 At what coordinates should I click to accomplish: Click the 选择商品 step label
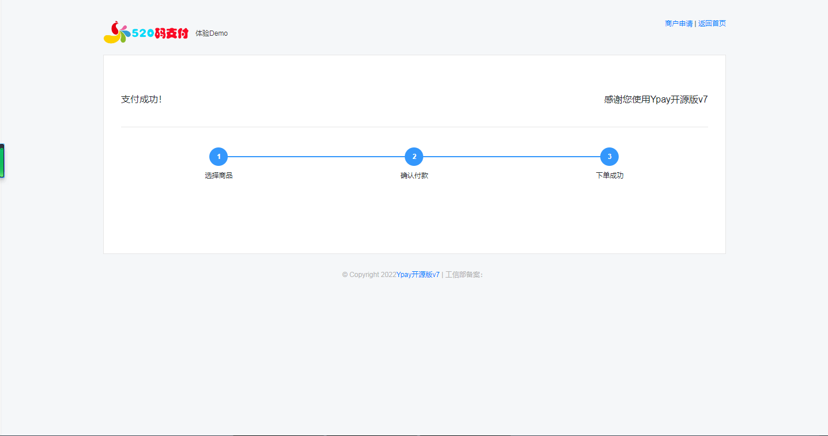tap(219, 176)
